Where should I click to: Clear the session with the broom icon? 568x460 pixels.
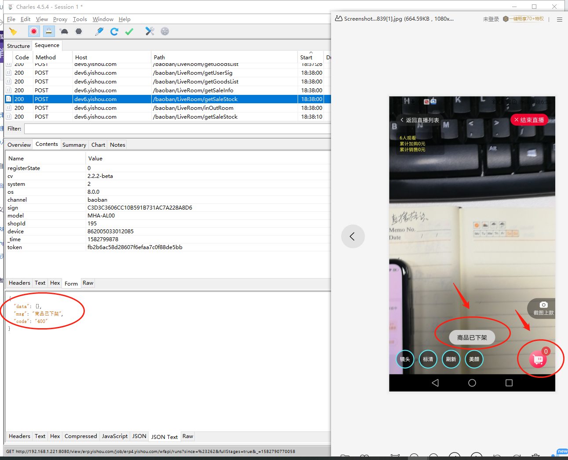pyautogui.click(x=13, y=31)
